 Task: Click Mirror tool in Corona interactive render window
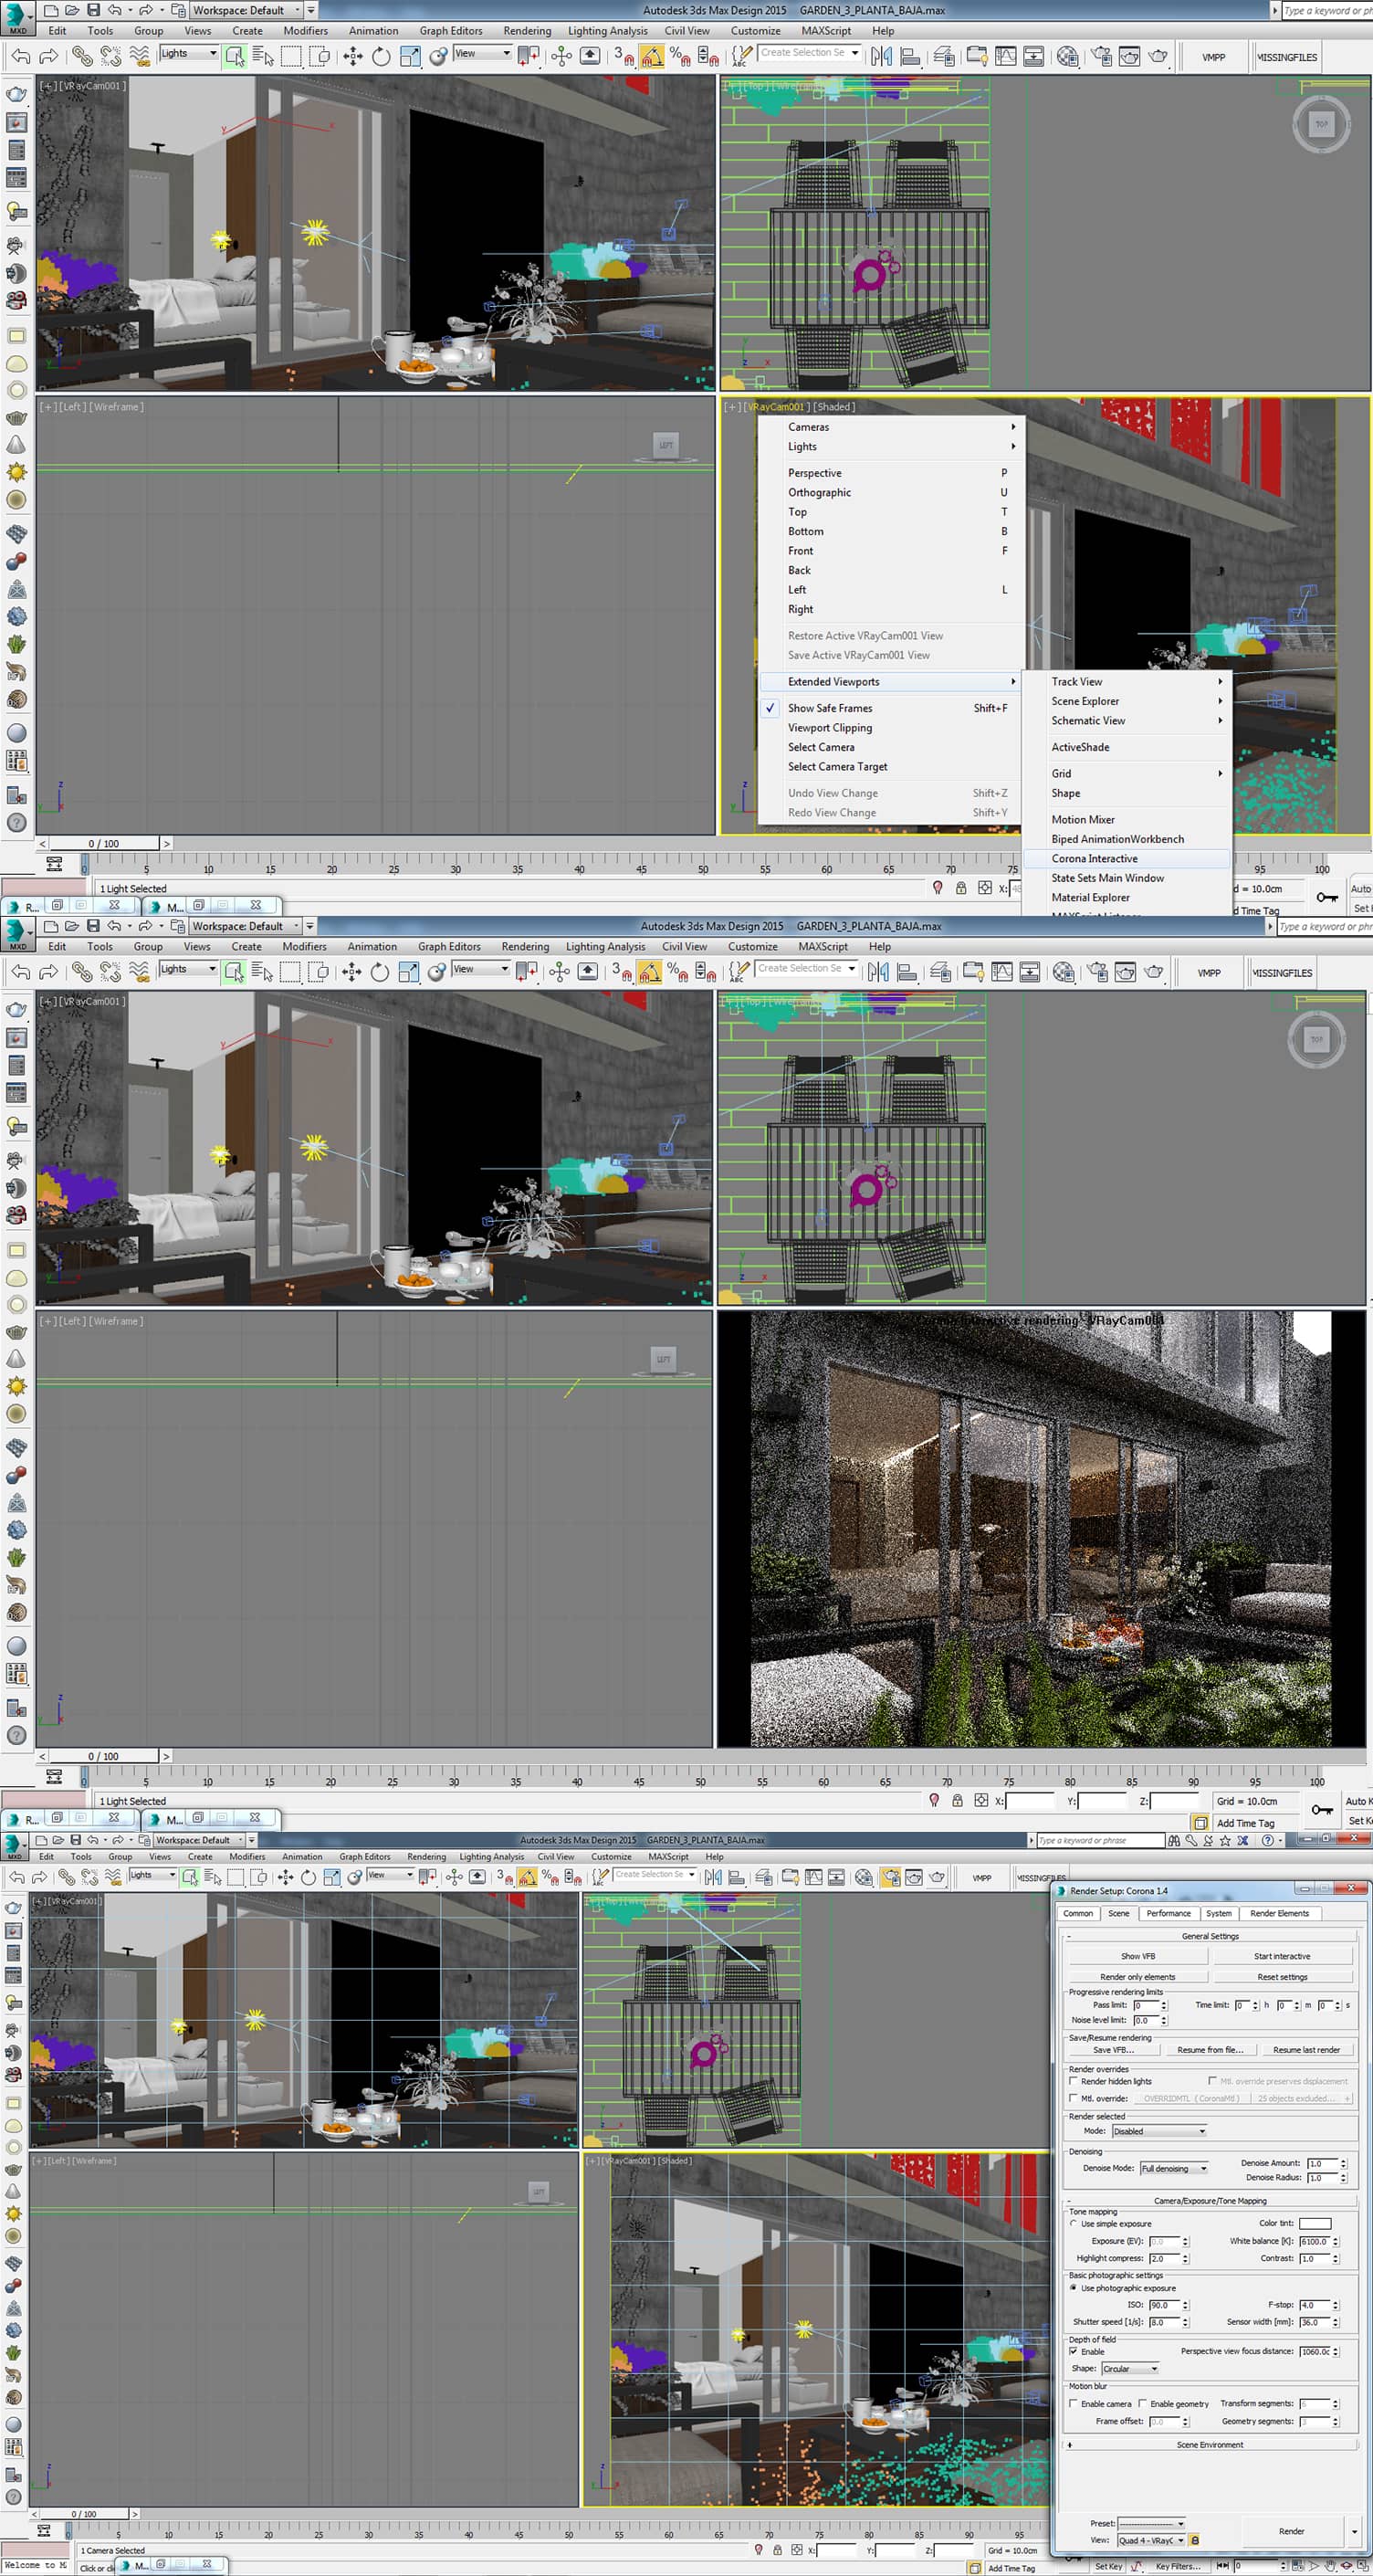click(x=878, y=972)
